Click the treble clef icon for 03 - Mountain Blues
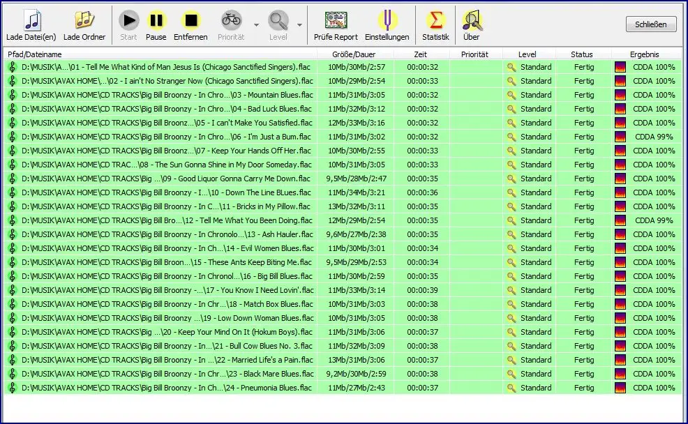688x424 pixels. pos(13,95)
